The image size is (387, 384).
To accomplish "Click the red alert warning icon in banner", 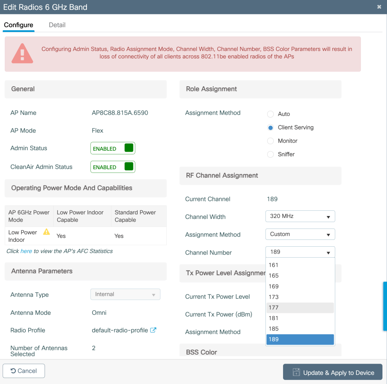I will pyautogui.click(x=22, y=53).
